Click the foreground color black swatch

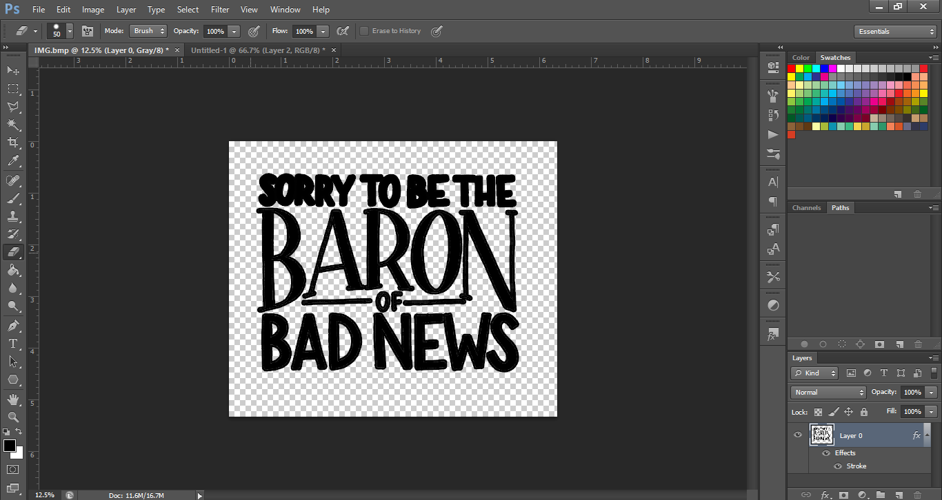click(9, 446)
